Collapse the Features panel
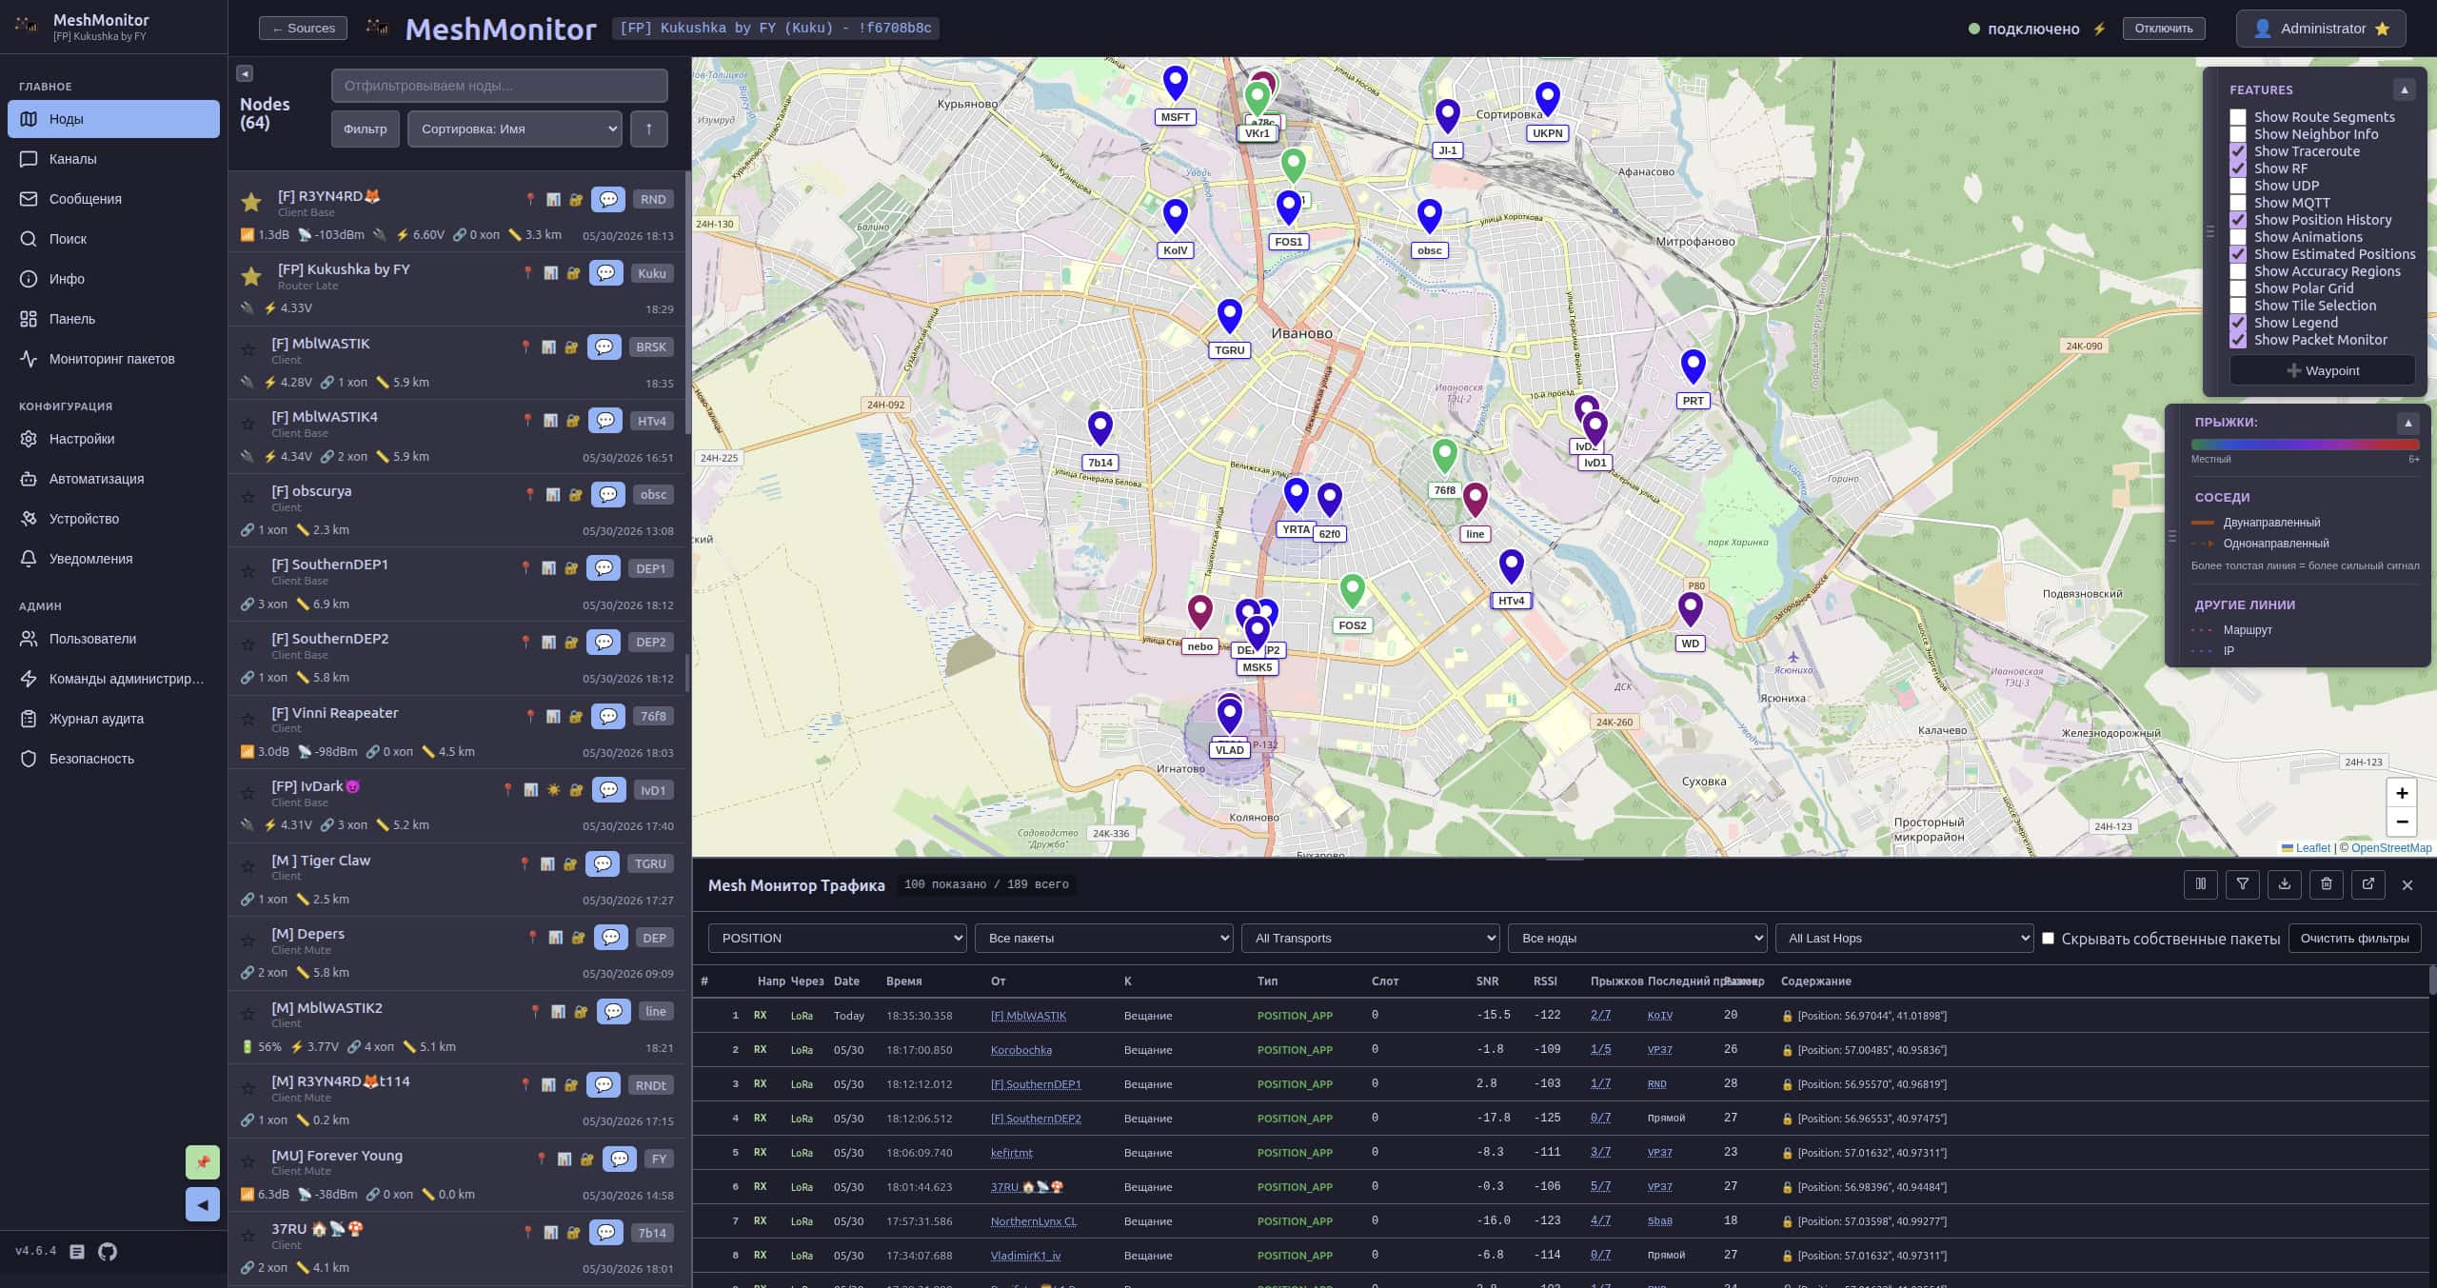The image size is (2437, 1288). (2404, 89)
